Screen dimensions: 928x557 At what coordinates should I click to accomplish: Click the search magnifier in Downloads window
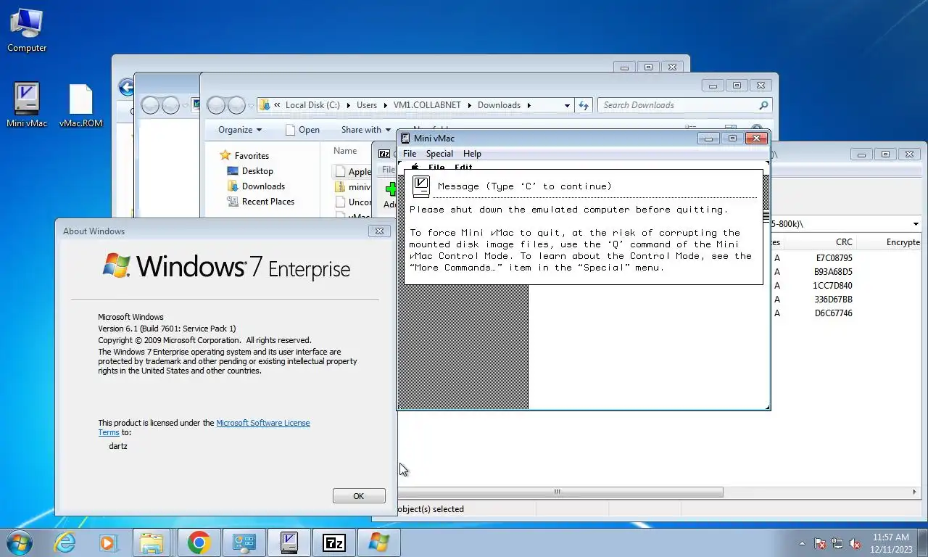pos(763,105)
